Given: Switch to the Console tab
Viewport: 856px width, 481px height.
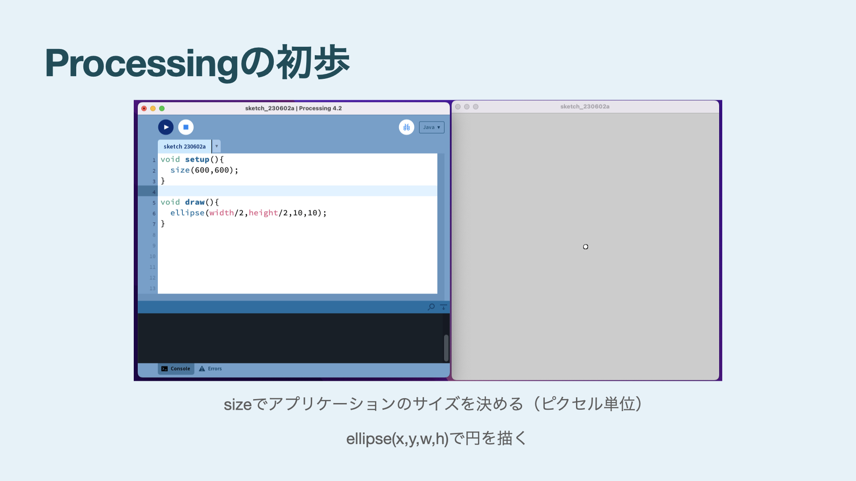Looking at the screenshot, I should (x=176, y=369).
